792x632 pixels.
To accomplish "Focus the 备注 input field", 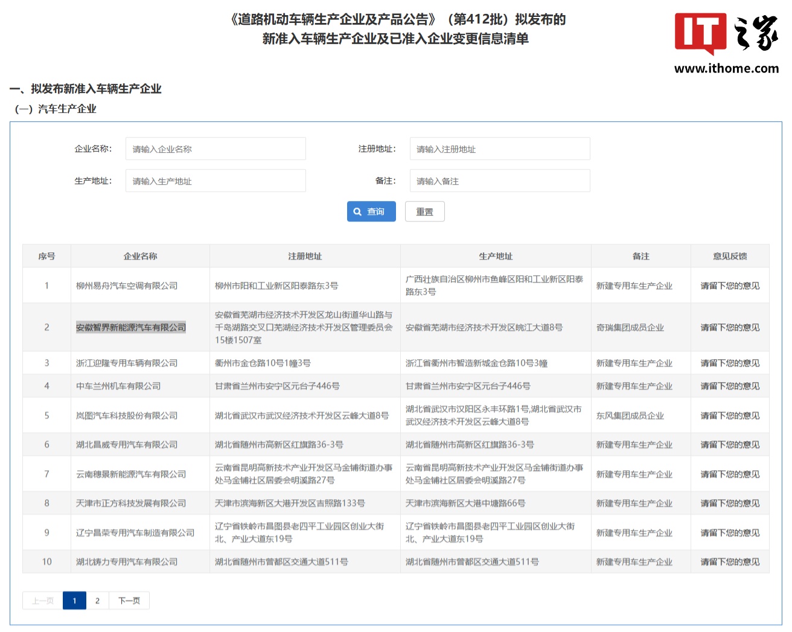I will pos(500,181).
